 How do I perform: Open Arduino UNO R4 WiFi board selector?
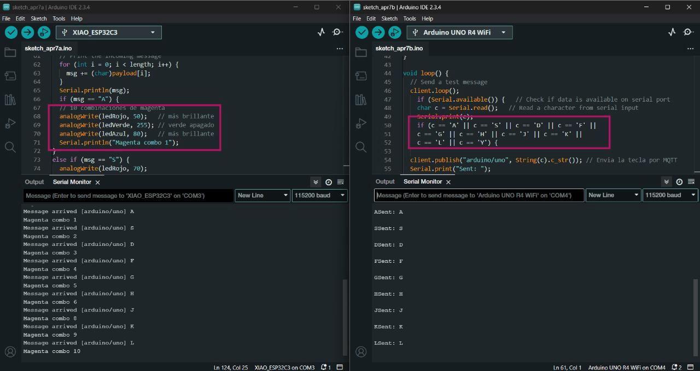(x=459, y=32)
